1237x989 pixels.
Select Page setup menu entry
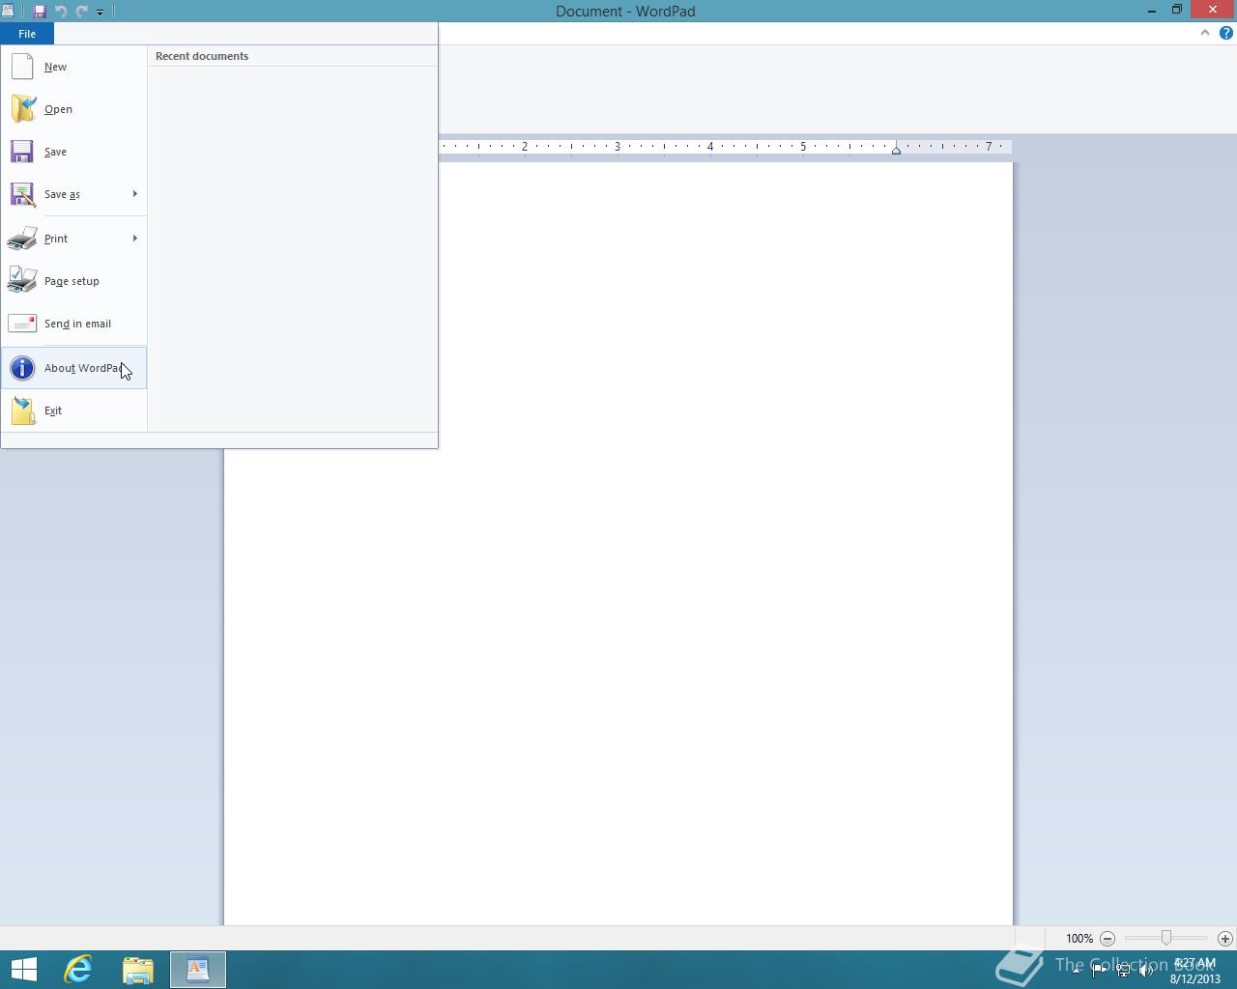click(x=73, y=281)
